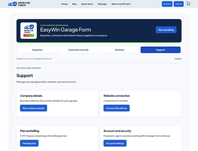Switch to the Customer records tab
198x151 pixels.
tap(78, 50)
